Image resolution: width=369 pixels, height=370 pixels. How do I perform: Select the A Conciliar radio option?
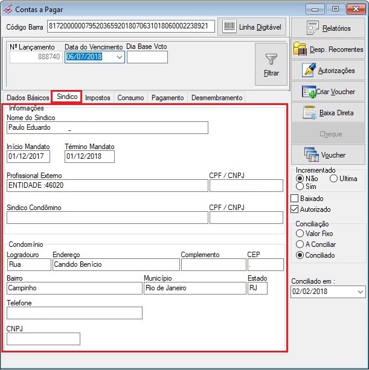coord(299,244)
